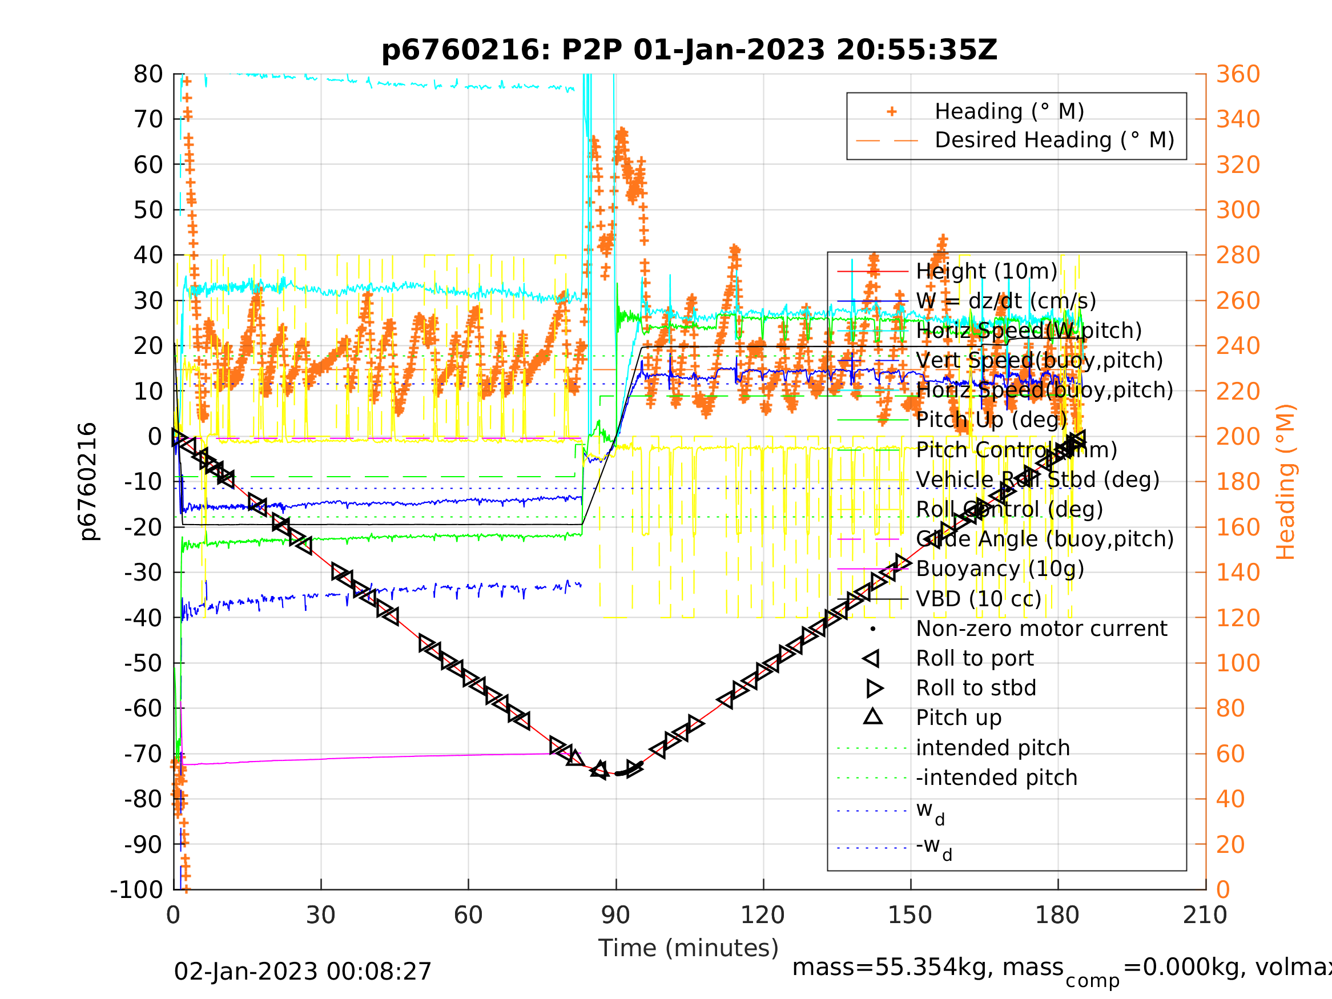The image size is (1332, 999).
Task: Click the 'Roll to stbd' triangle legend icon
Action: pos(874,688)
